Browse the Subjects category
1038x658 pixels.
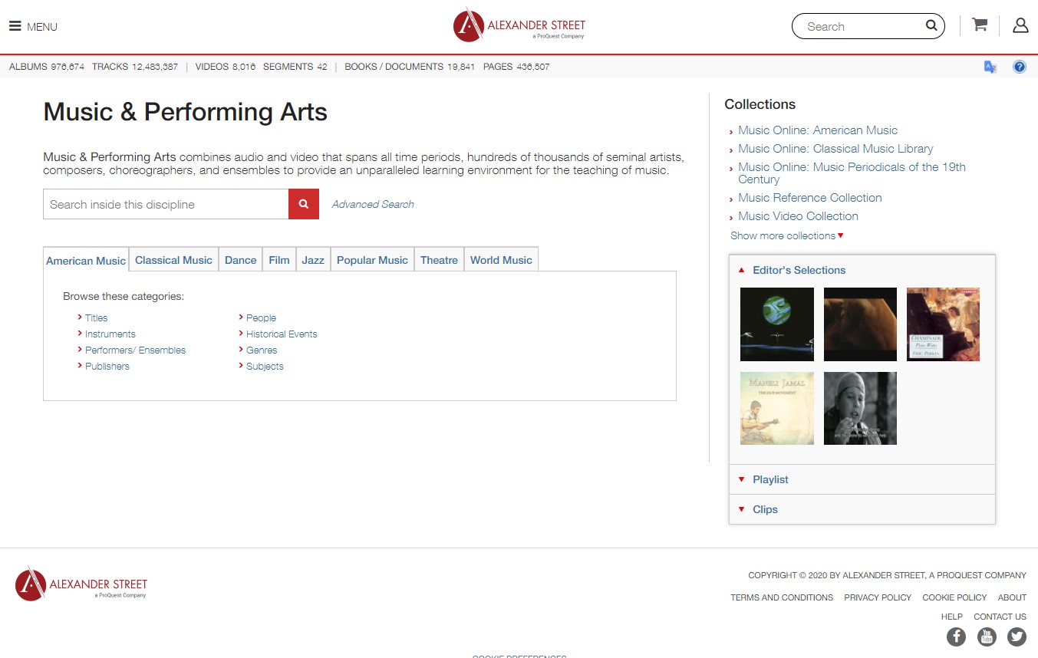[x=265, y=366]
